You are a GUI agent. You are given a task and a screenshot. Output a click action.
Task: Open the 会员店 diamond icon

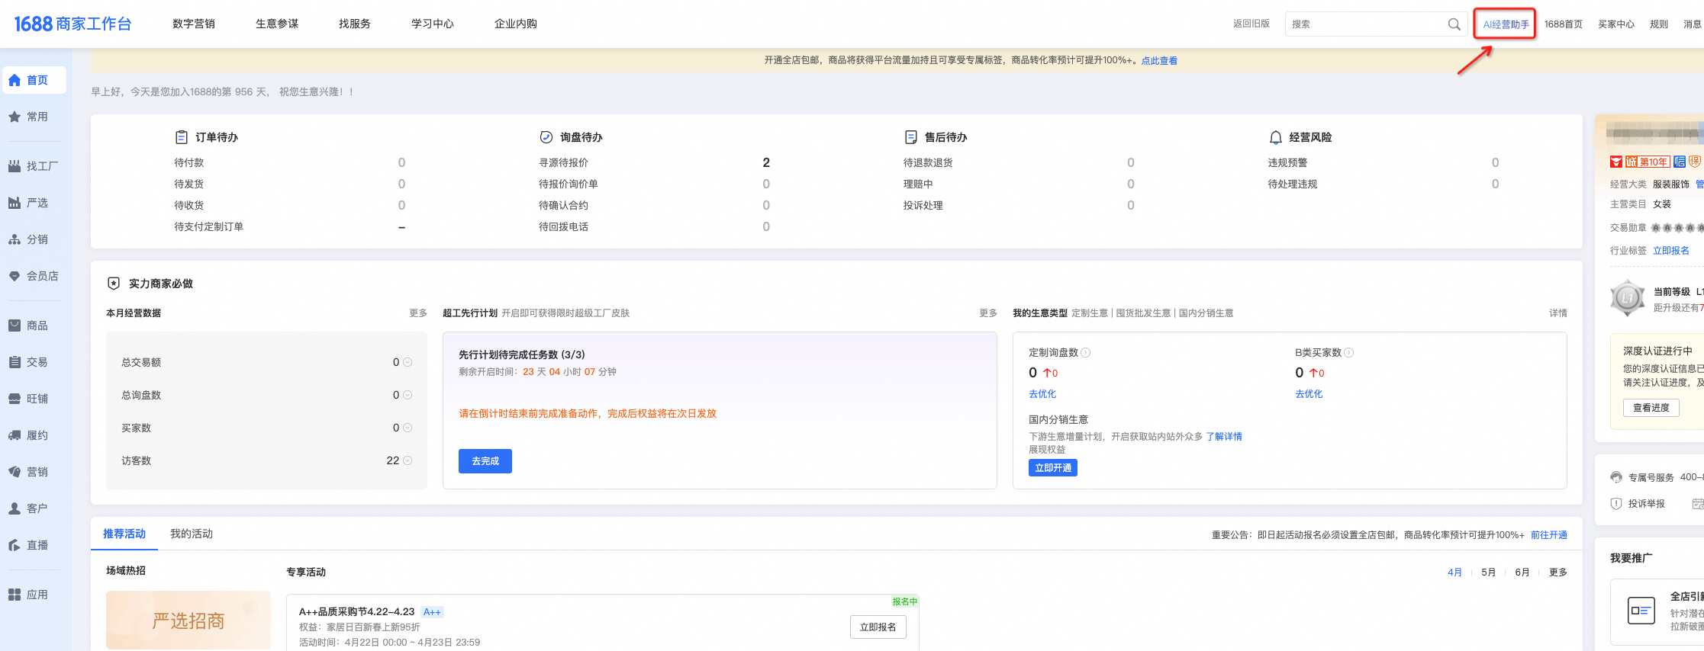click(x=14, y=276)
